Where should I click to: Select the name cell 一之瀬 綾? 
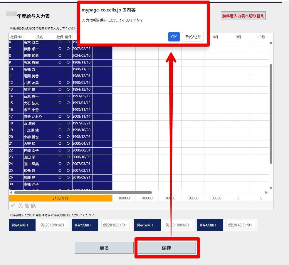(40, 130)
